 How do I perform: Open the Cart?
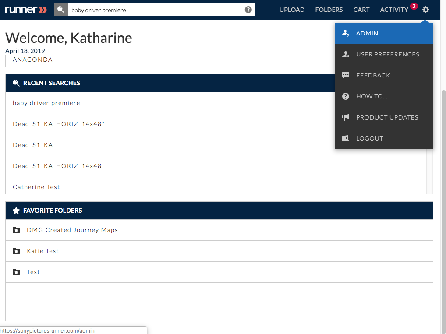click(x=361, y=10)
